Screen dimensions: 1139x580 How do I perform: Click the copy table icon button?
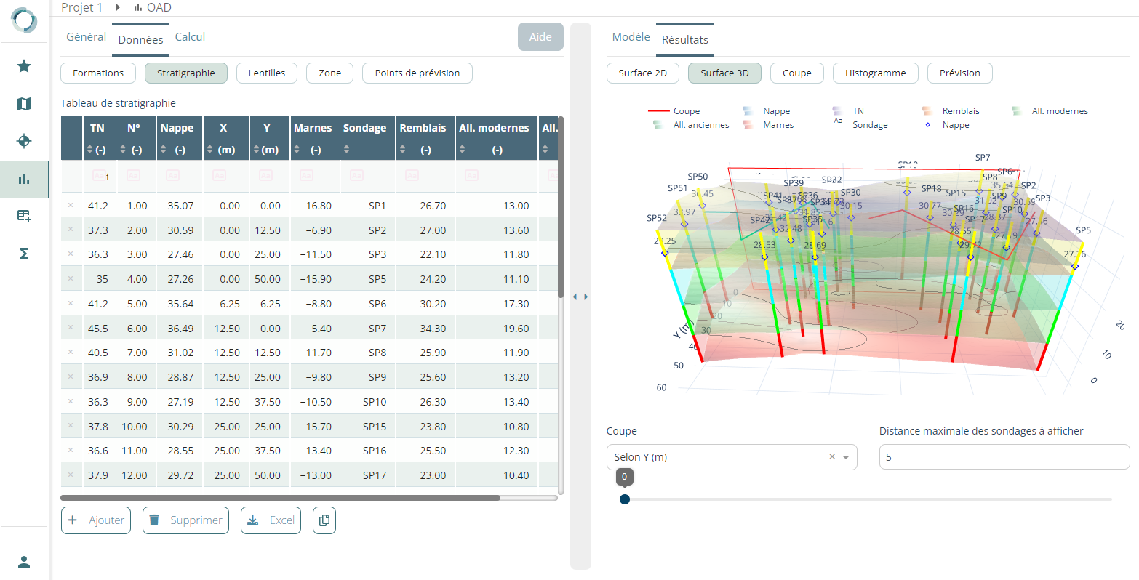click(x=324, y=520)
